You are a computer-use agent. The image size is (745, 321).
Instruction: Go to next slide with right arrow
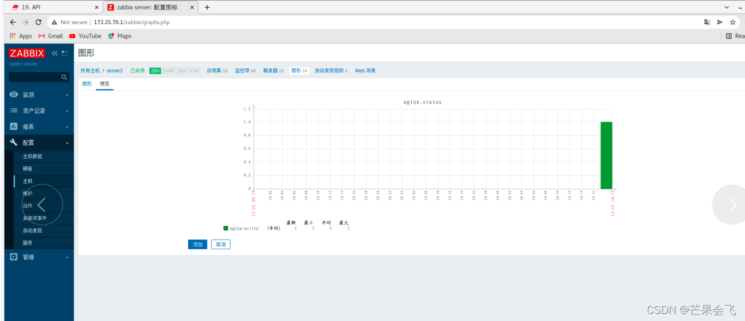click(732, 204)
